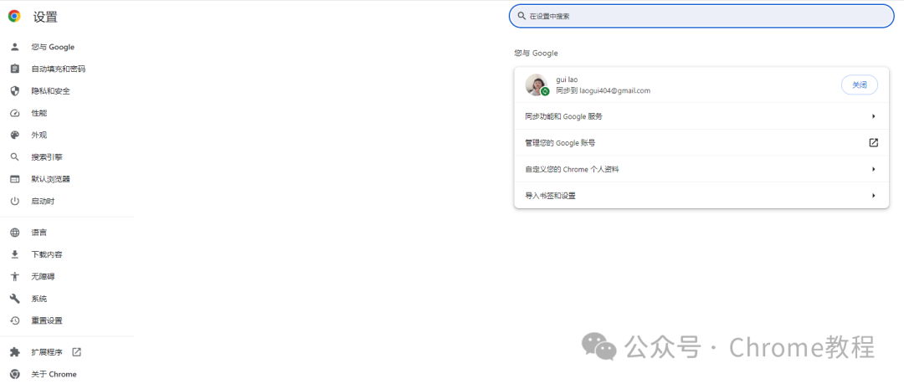This screenshot has width=904, height=384.
Task: Click the 在设置中搜索 search field
Action: [x=701, y=16]
